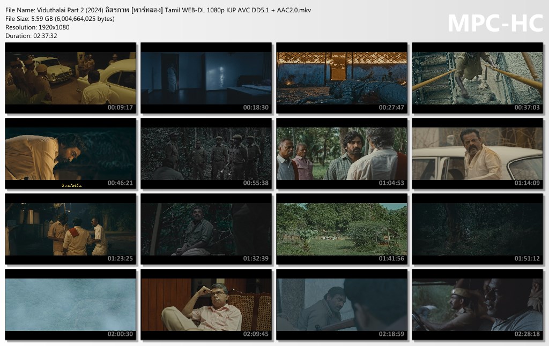Select the thumbnail stamped 01:04:53
Image resolution: width=549 pixels, height=346 pixels.
[x=342, y=154]
